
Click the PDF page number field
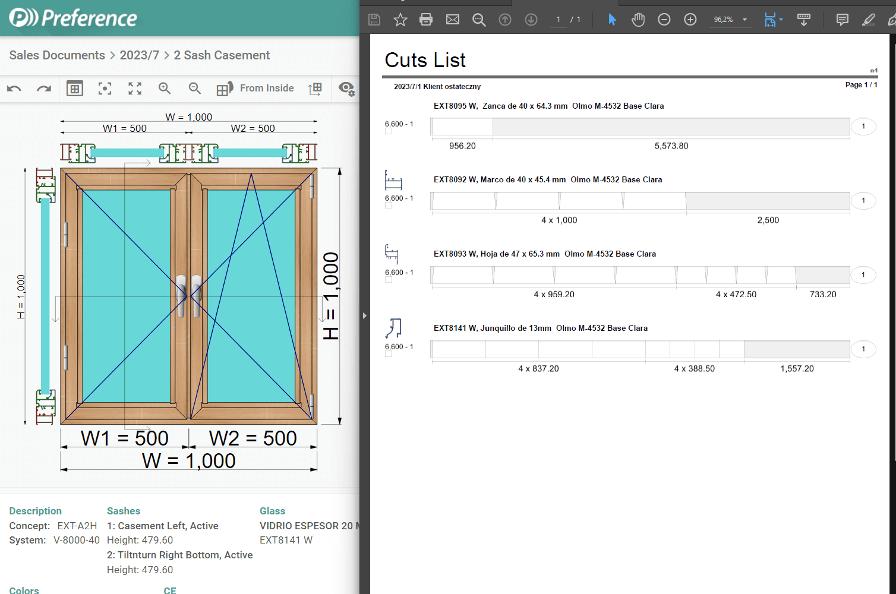pos(559,20)
